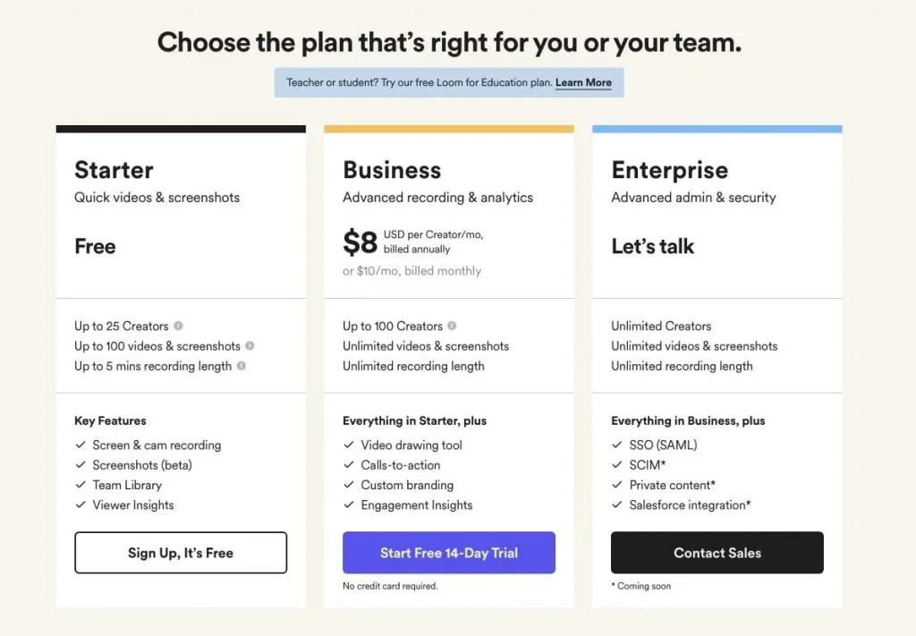Select the Starter plan heading
The image size is (916, 636).
click(114, 170)
